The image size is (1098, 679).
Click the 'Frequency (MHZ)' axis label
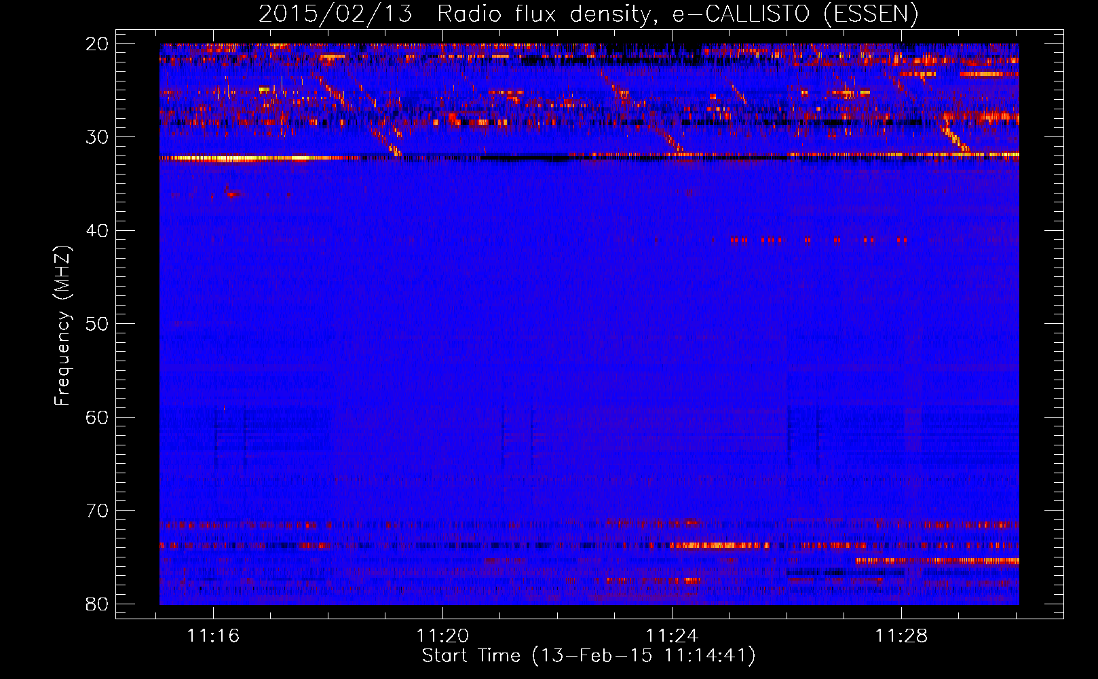pos(62,325)
